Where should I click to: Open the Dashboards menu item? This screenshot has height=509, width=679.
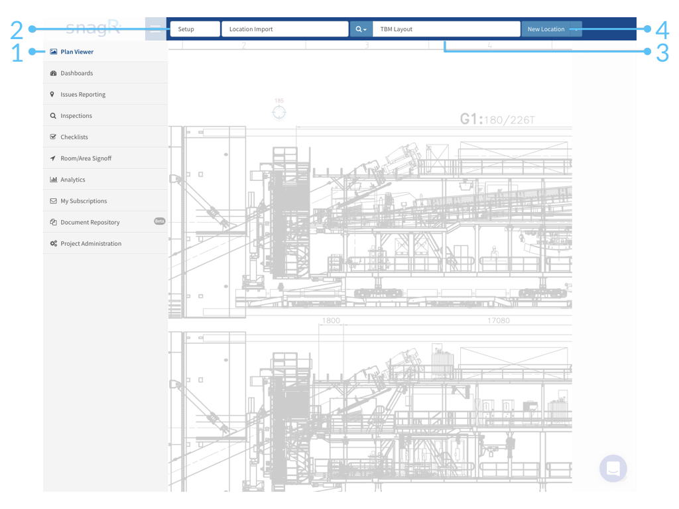click(105, 73)
